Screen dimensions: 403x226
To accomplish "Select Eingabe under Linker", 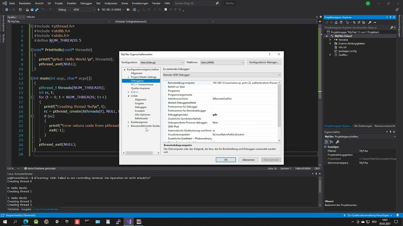I will [139, 103].
